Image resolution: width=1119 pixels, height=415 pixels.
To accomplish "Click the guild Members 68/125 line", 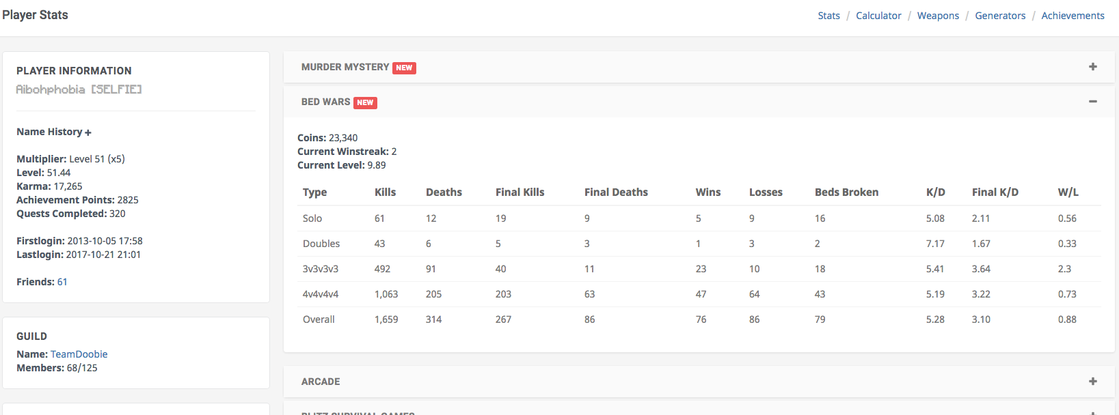I will pos(57,368).
